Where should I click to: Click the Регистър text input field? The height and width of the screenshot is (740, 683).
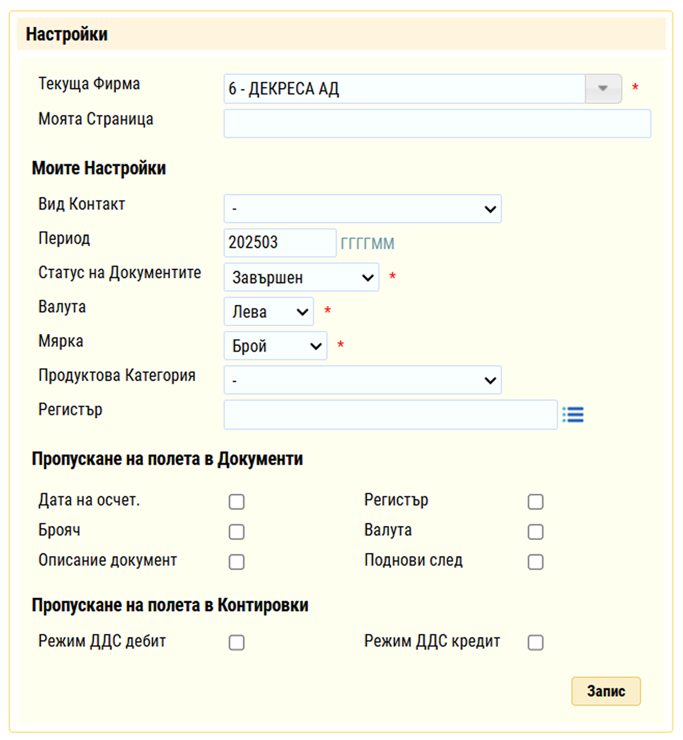pyautogui.click(x=391, y=414)
